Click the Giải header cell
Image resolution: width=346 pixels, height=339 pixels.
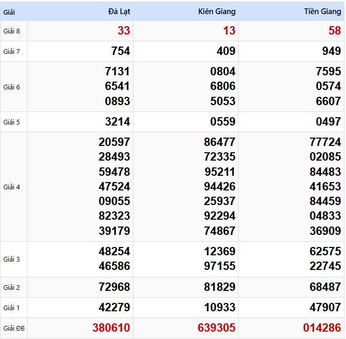[x=9, y=12]
